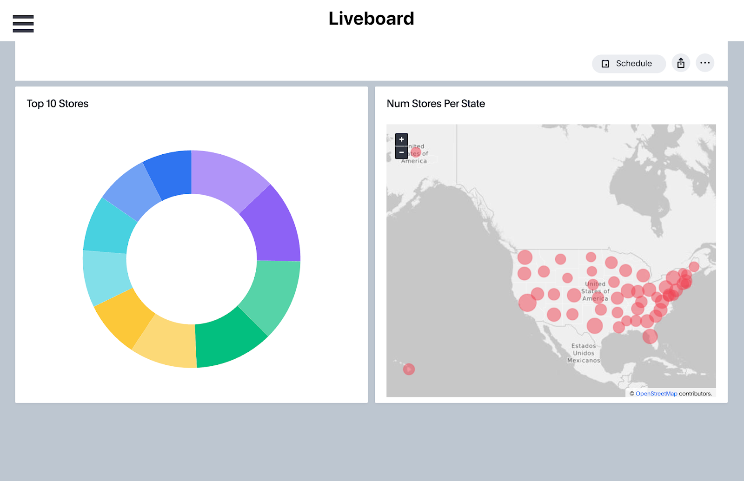Select the Florida bubble on the map
Screen dimensions: 744x481
650,336
